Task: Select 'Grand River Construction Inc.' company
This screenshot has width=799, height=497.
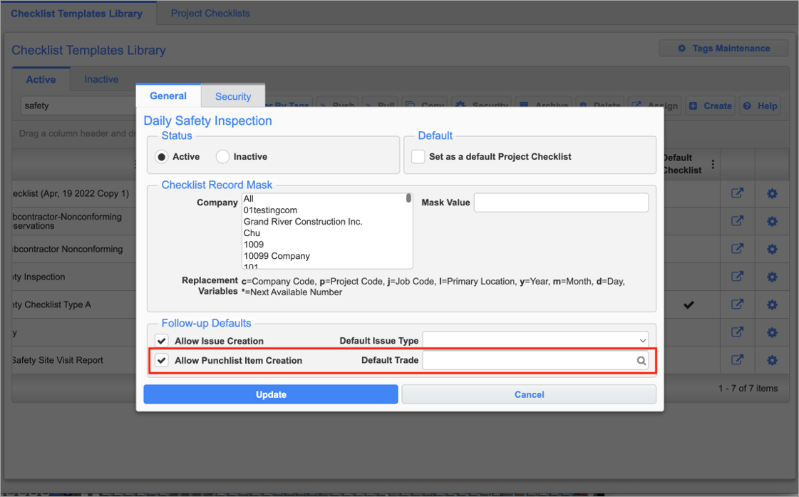Action: (303, 222)
